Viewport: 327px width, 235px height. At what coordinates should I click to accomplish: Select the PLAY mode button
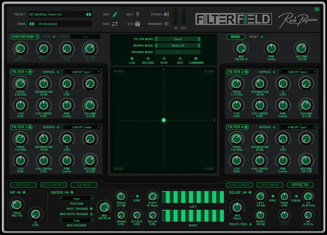click(164, 58)
